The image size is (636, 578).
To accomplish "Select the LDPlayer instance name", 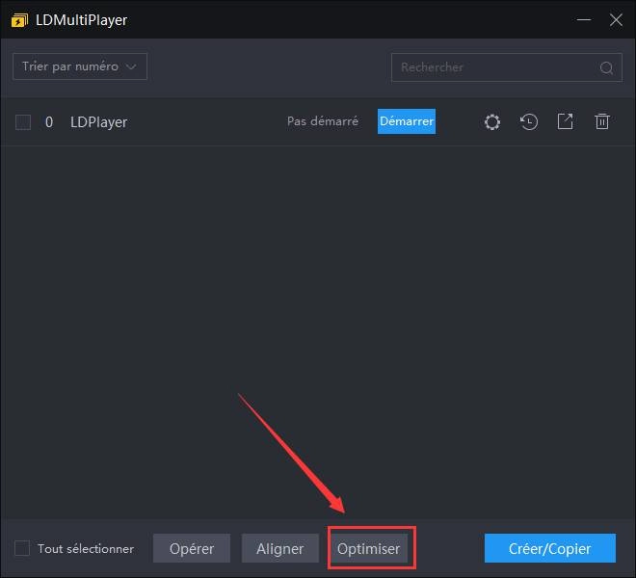I will click(98, 122).
